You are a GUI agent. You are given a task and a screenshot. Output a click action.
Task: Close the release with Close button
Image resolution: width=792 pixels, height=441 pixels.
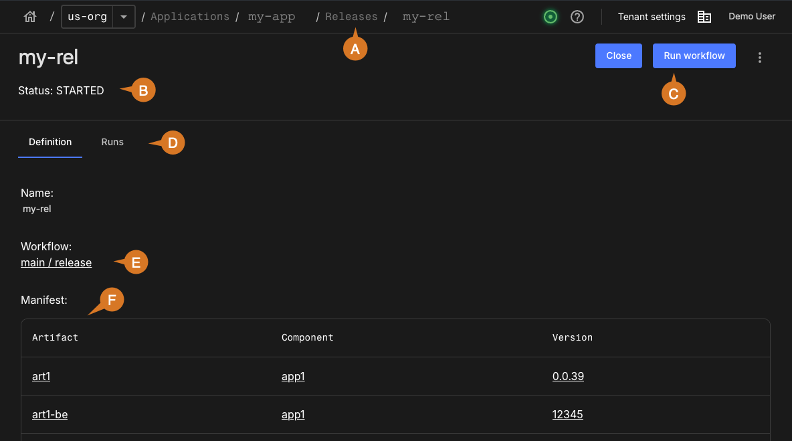pos(618,56)
